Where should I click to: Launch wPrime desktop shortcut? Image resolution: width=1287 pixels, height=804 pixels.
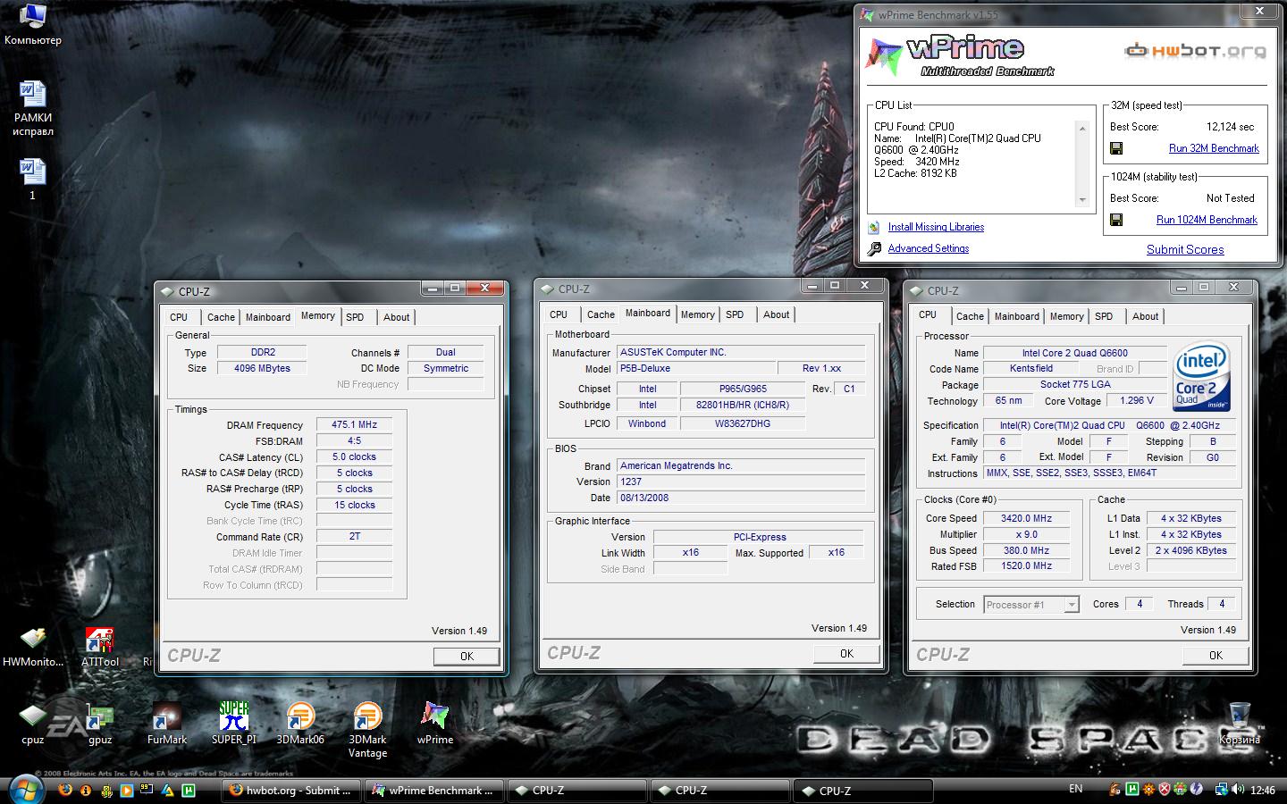click(435, 724)
